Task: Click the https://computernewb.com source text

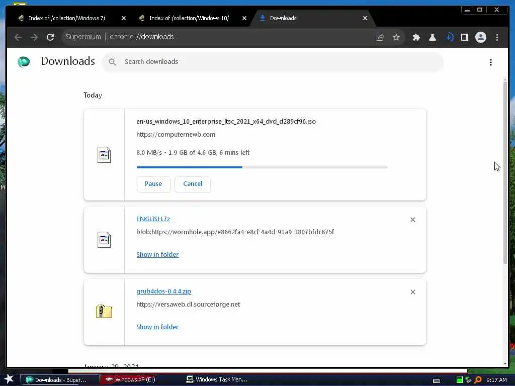Action: (176, 135)
